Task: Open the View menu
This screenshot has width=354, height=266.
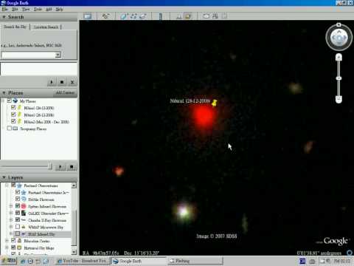Action: [x=26, y=9]
